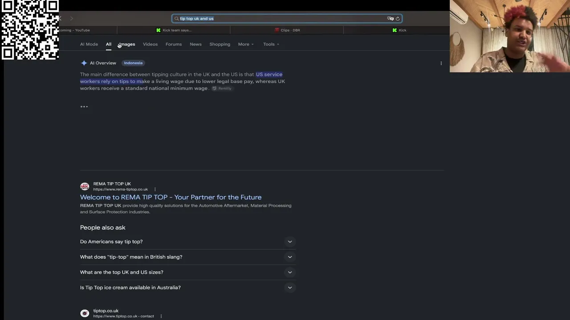Click the https://www.tiptop.co.uk › contact URL
The image size is (570, 320).
click(x=123, y=316)
